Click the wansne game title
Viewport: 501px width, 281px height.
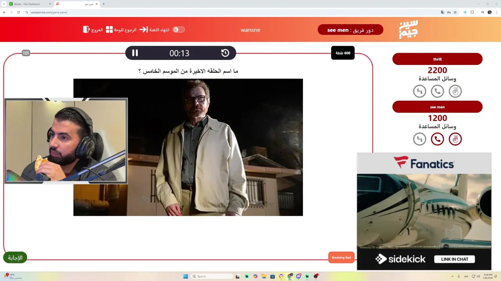(x=250, y=30)
